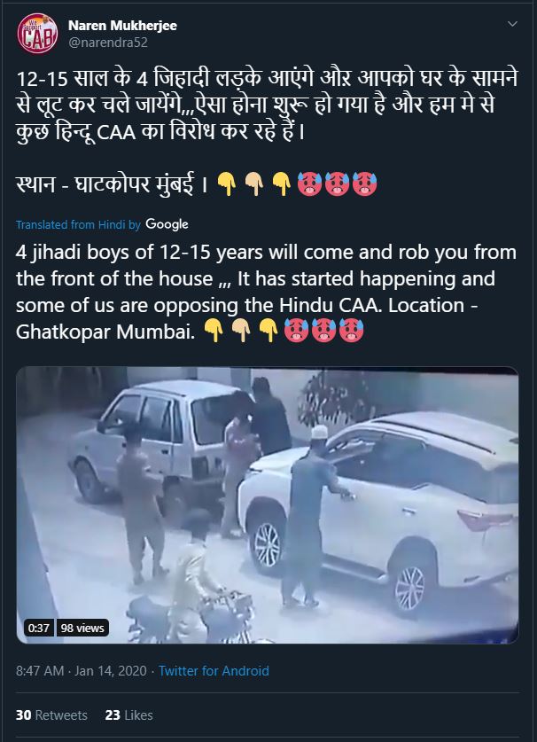Open the Twitter for Android source link
This screenshot has width=537, height=742.
click(214, 670)
